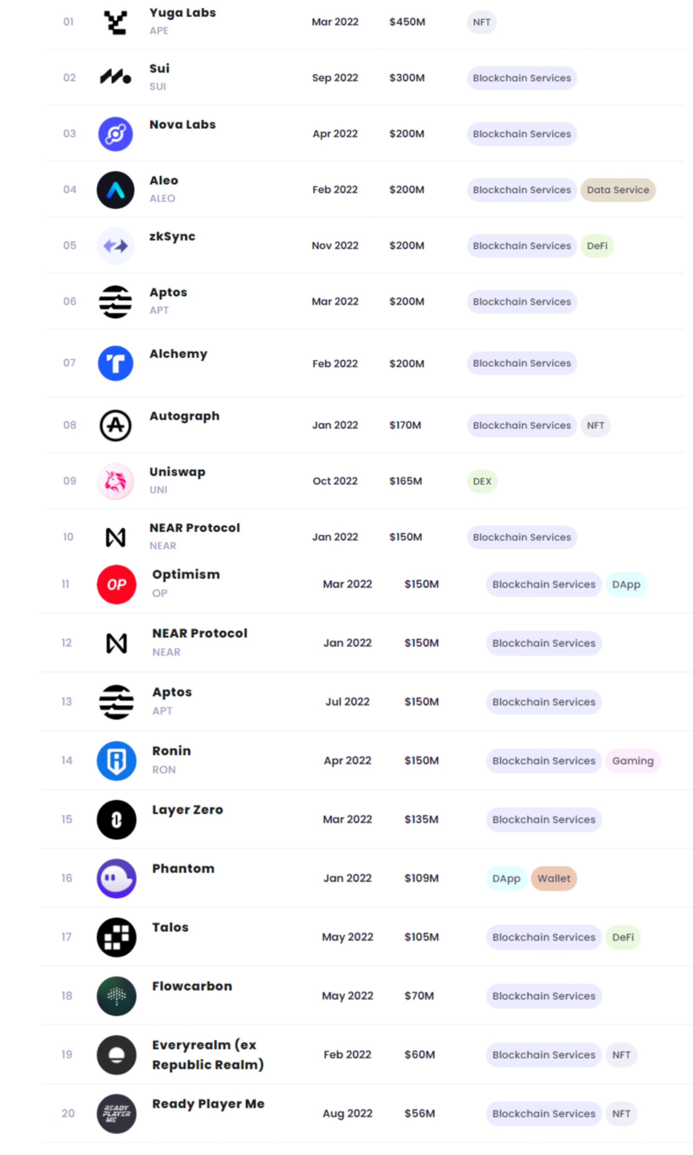Image resolution: width=693 pixels, height=1155 pixels.
Task: Open the Autograph project name link
Action: pyautogui.click(x=184, y=416)
